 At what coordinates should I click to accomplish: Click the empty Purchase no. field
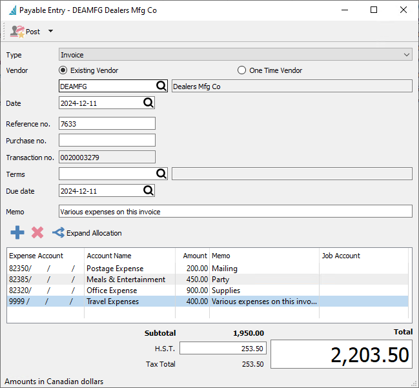click(x=107, y=140)
